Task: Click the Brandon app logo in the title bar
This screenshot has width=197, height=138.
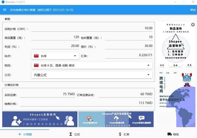Action: (3, 2)
